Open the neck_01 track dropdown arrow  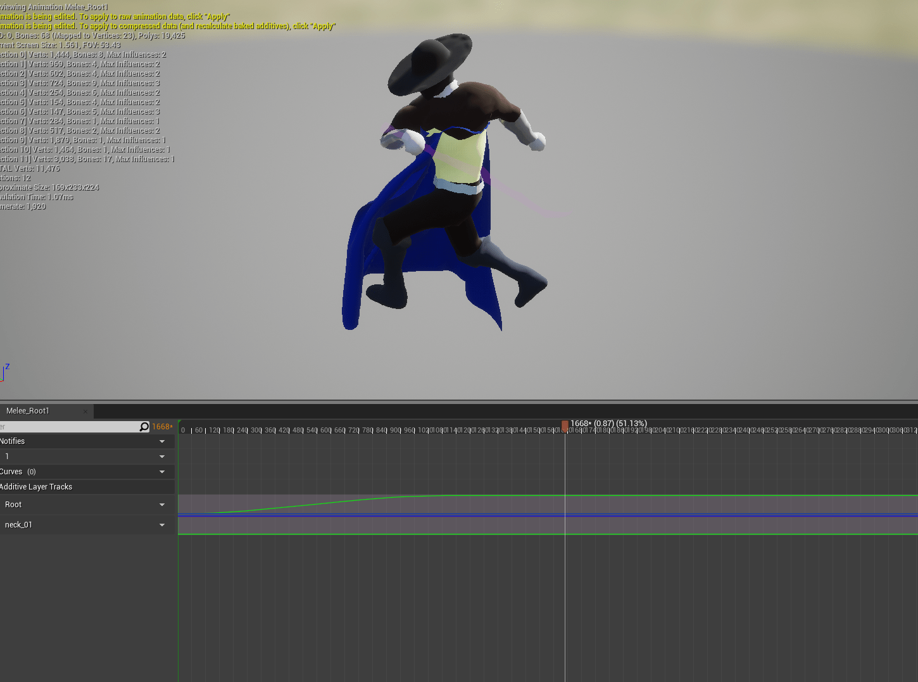point(162,525)
